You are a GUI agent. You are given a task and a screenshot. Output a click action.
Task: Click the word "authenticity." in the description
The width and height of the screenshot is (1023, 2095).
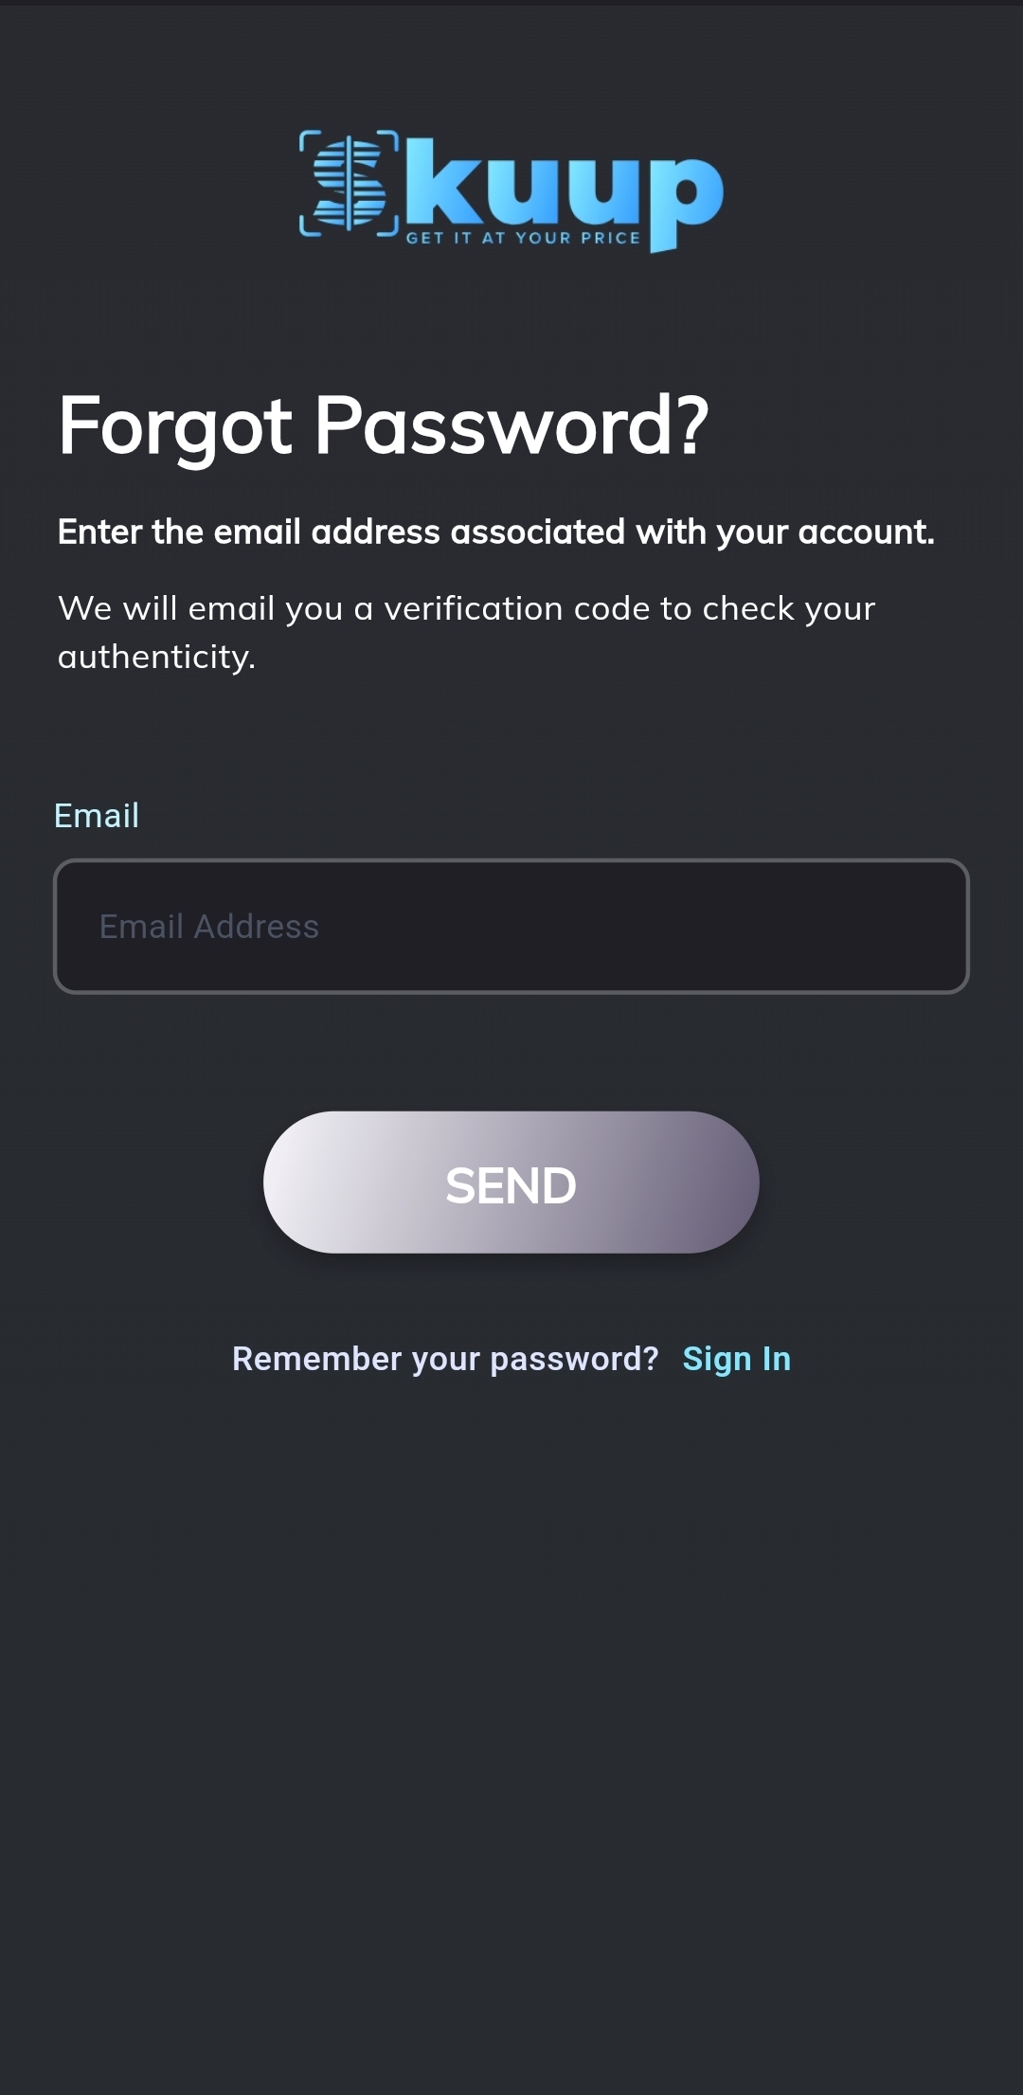tap(156, 657)
